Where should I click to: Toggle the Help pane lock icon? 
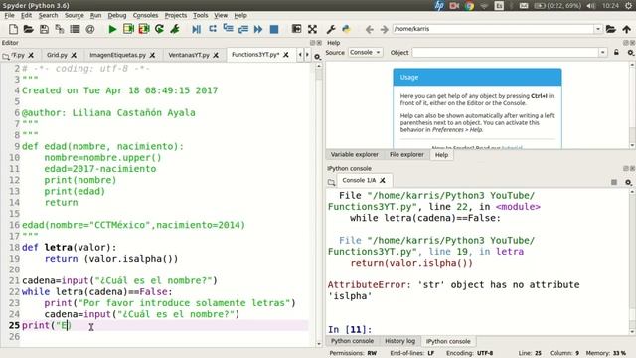pyautogui.click(x=616, y=53)
